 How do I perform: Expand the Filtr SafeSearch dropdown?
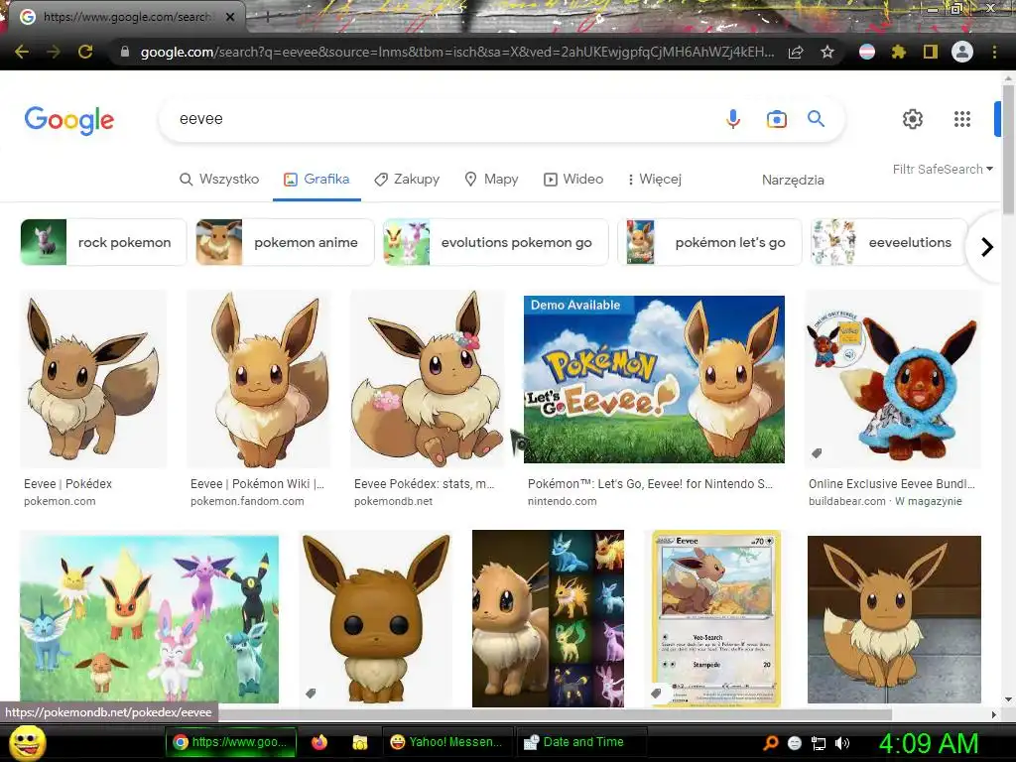pos(943,169)
